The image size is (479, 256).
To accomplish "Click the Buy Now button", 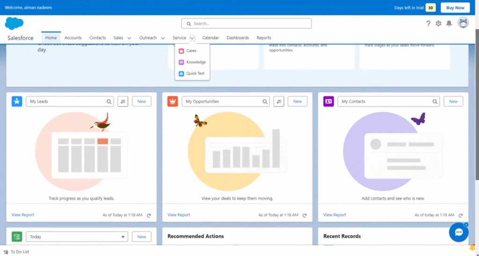I will [455, 7].
